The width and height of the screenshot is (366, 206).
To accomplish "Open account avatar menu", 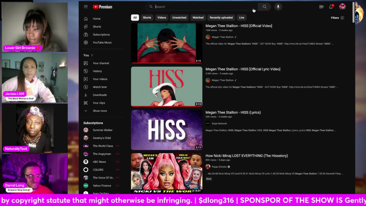I will [x=342, y=7].
